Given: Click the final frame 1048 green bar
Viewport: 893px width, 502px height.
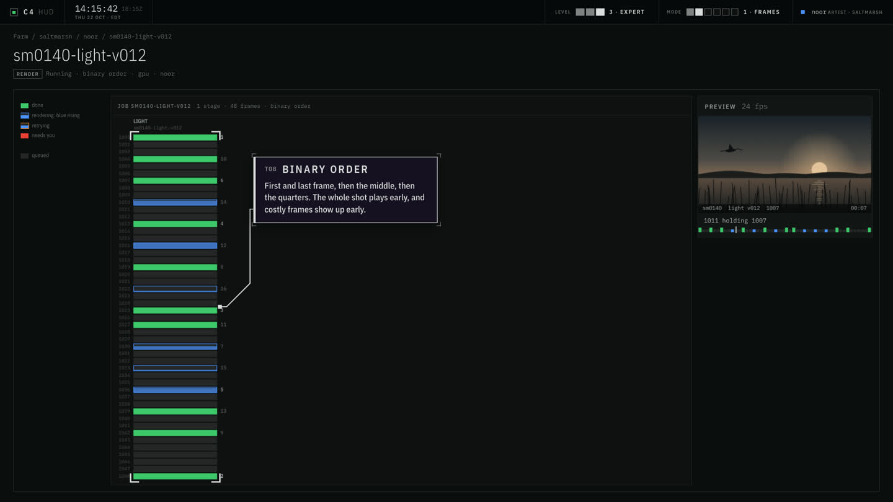Looking at the screenshot, I should (175, 477).
